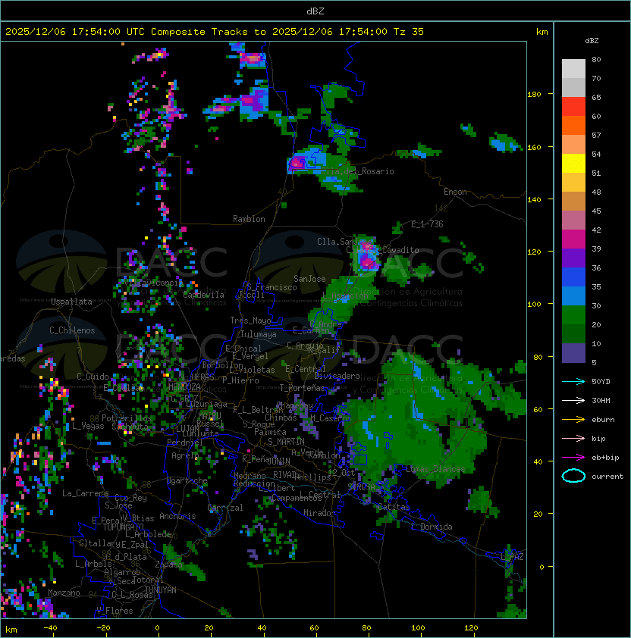Click the Lomas_Blancas place label

[435, 469]
